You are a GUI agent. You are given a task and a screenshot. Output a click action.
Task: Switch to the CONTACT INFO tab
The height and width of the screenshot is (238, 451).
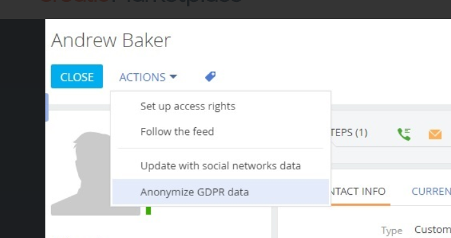[358, 192]
